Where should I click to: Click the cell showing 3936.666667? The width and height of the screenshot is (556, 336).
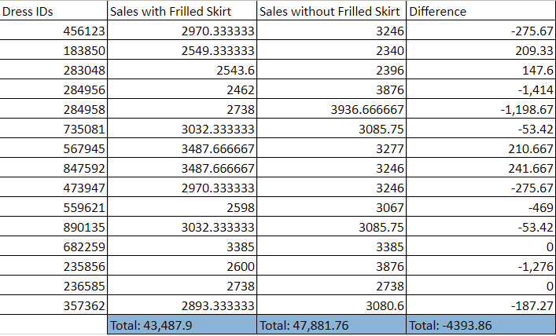332,109
